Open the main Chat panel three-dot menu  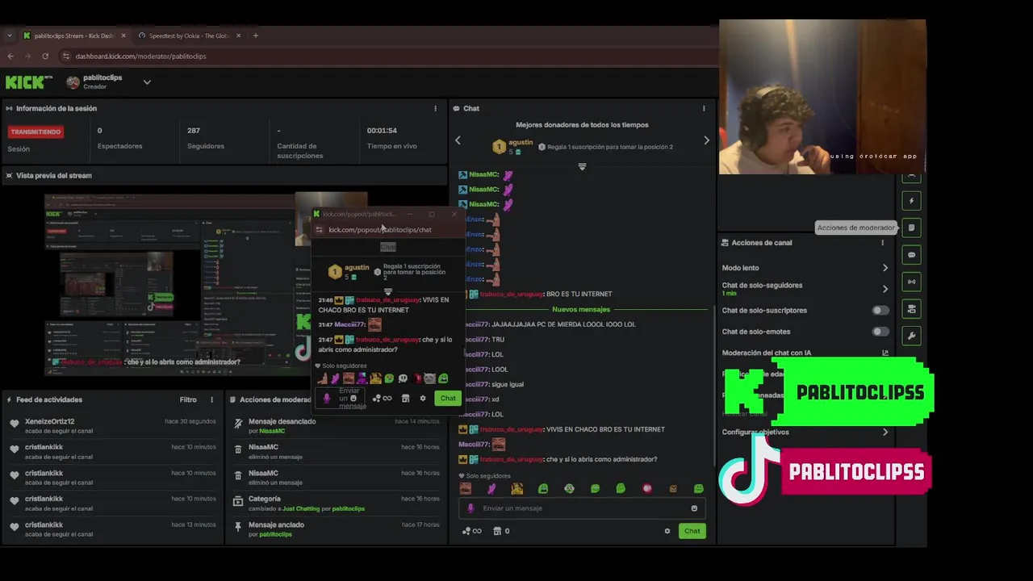point(704,108)
